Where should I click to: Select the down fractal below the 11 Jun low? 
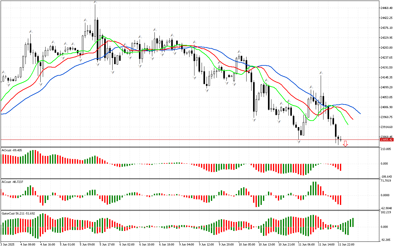click(299, 142)
